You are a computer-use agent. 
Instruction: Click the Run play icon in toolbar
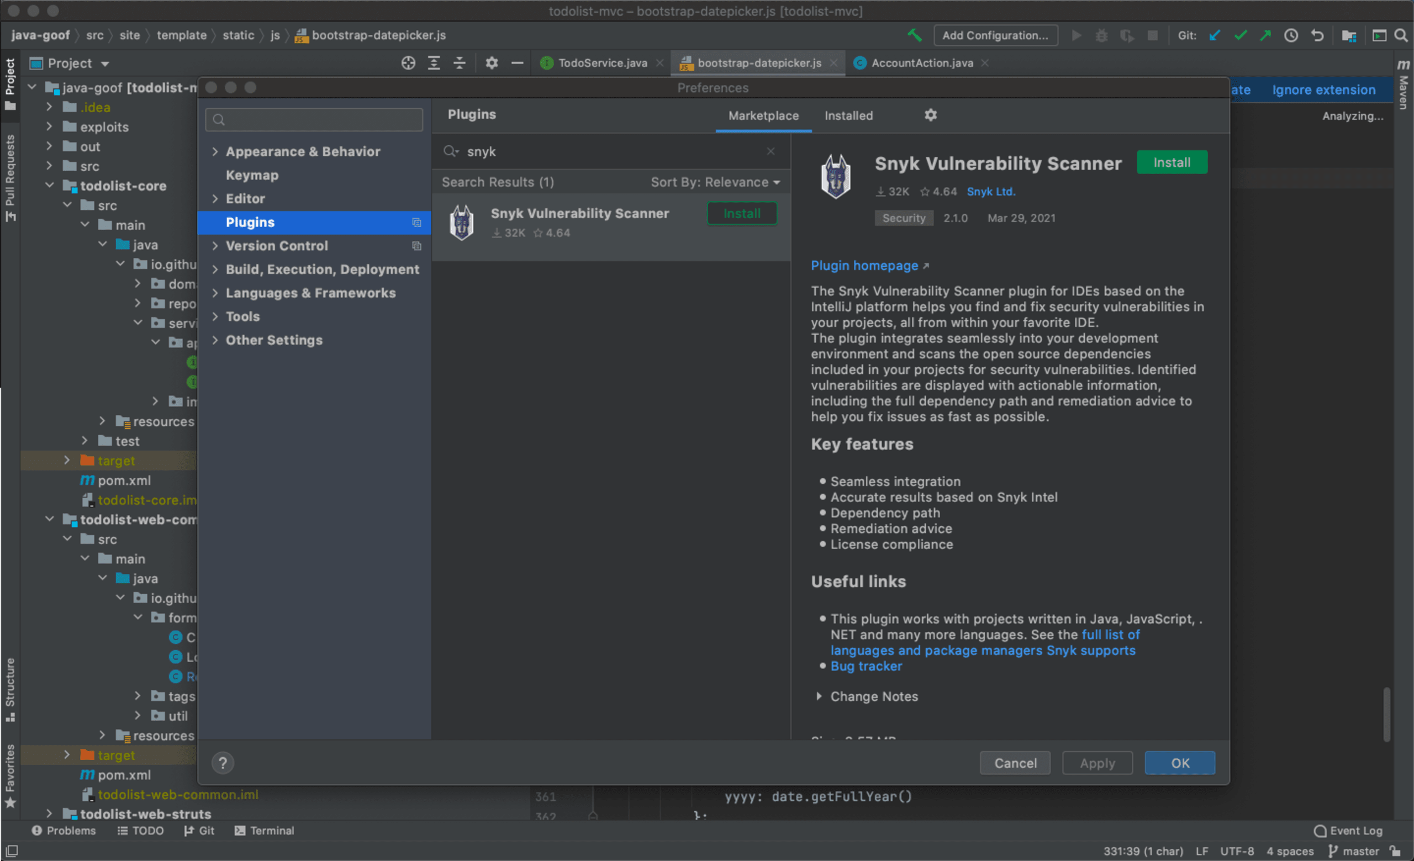point(1077,35)
